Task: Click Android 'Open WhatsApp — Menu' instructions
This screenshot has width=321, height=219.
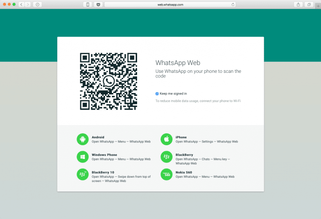Action: point(121,142)
